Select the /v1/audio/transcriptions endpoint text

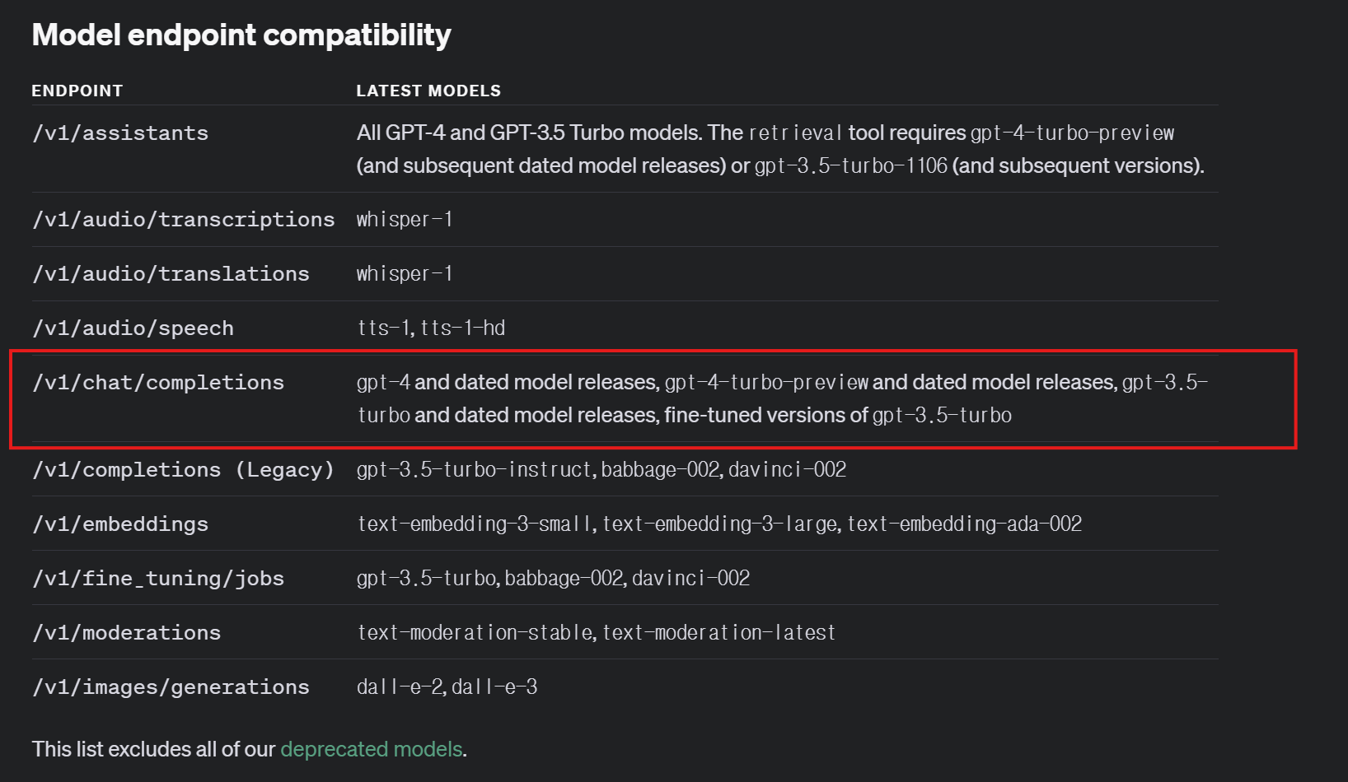[184, 220]
